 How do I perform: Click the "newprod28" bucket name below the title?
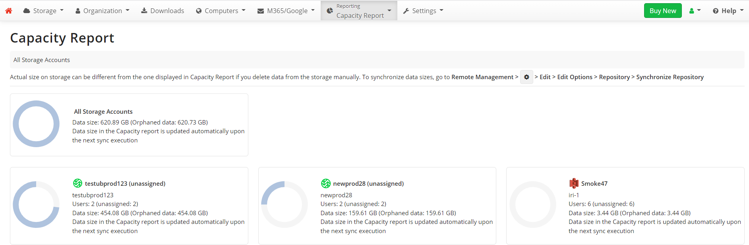pyautogui.click(x=336, y=195)
